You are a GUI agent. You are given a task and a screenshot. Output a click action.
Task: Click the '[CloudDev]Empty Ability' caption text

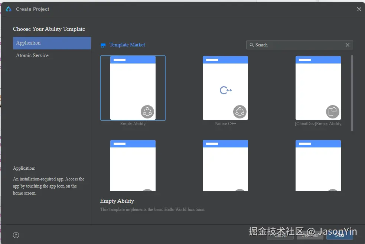click(x=318, y=124)
